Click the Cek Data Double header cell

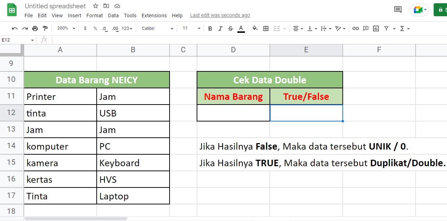270,80
